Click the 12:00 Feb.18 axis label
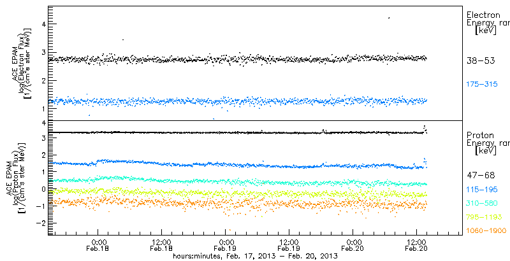The image size is (510, 261). click(x=162, y=246)
